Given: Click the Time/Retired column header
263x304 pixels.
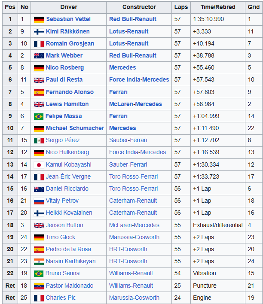Looking at the screenshot, I should pyautogui.click(x=218, y=7).
